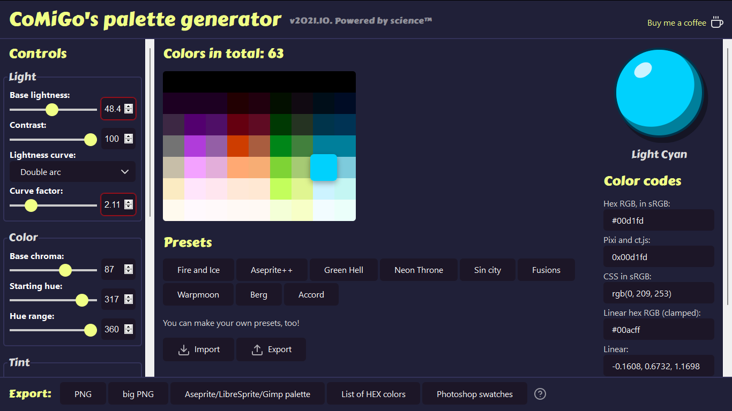Image resolution: width=732 pixels, height=411 pixels.
Task: Click the Starting hue slider handle
Action: (81, 300)
